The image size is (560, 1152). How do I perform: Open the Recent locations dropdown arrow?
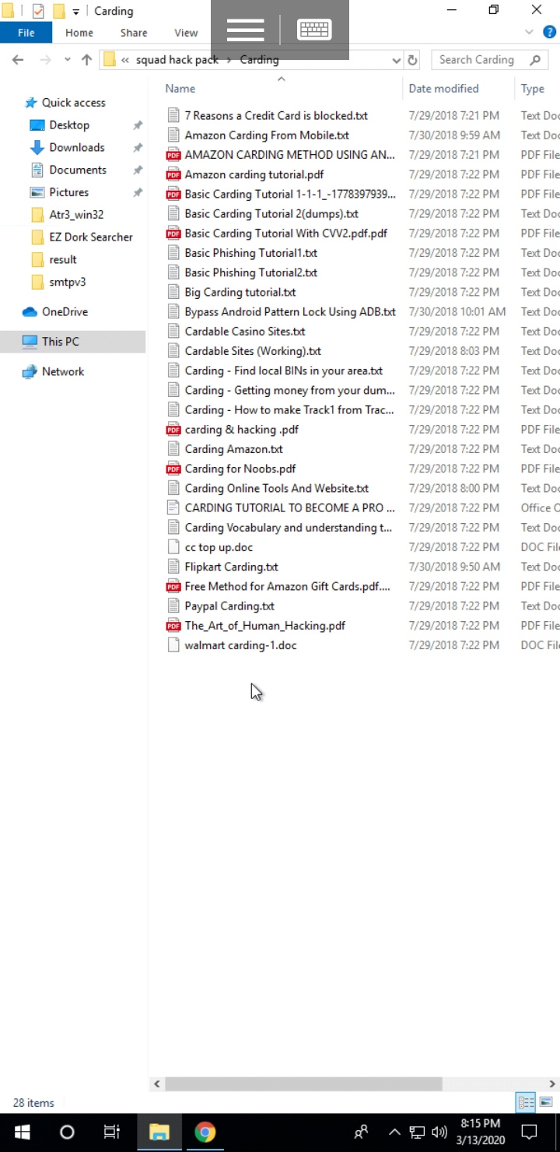[x=68, y=60]
